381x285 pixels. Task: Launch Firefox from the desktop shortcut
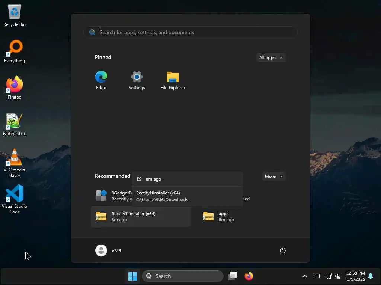pos(15,88)
